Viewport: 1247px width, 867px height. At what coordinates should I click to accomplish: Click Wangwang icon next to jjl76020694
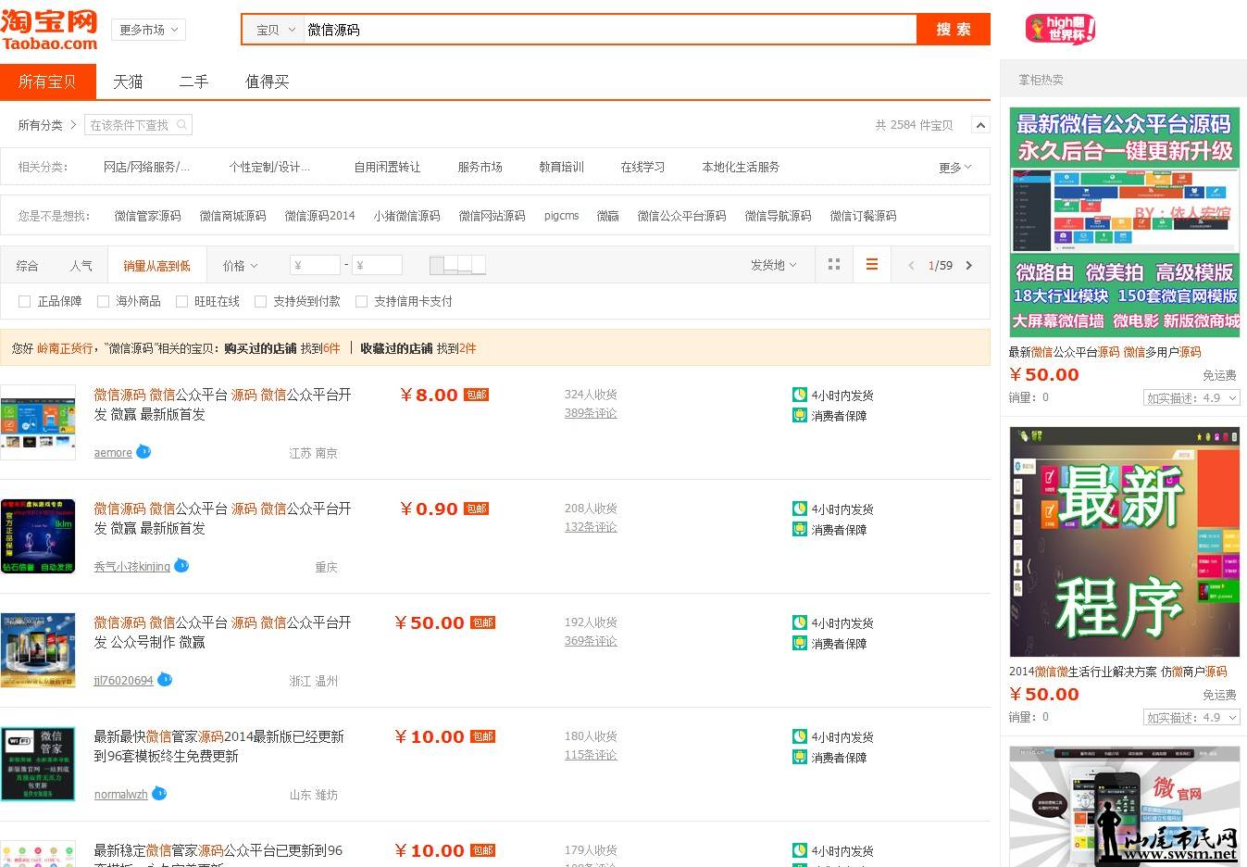(165, 679)
